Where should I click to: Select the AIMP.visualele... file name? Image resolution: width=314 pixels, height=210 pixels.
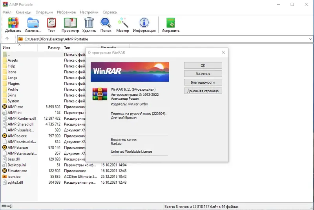tap(21, 130)
